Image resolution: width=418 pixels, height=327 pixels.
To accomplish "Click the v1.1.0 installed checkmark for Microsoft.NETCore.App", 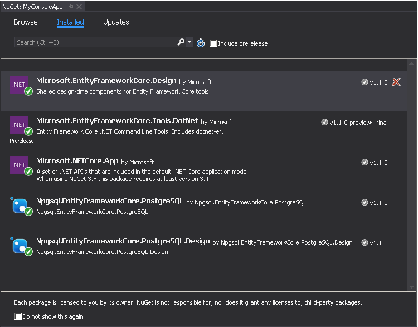I will (364, 162).
